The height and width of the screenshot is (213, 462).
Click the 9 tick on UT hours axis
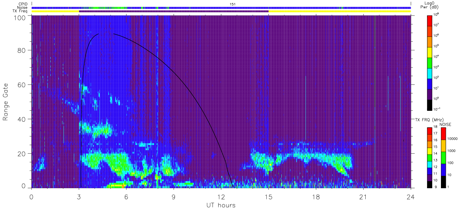(174, 197)
